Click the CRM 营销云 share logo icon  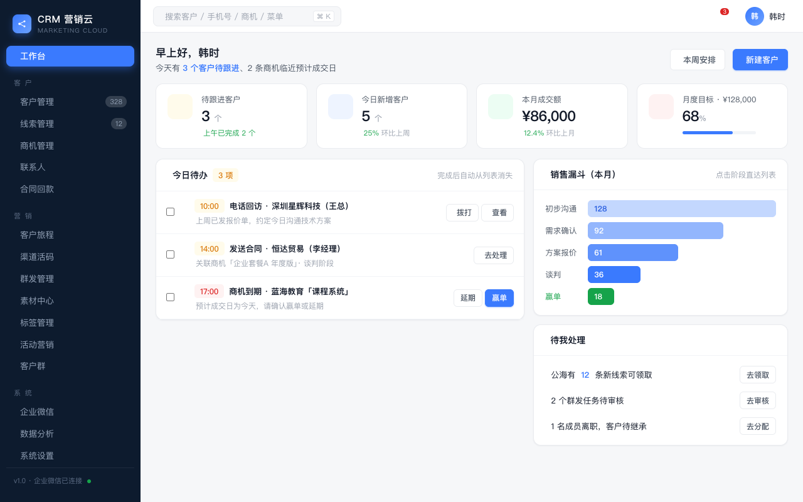tap(22, 24)
